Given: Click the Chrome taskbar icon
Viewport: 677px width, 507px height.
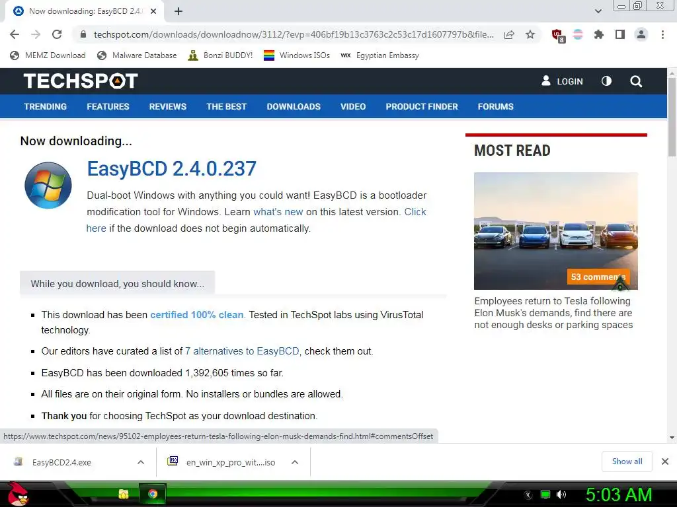Looking at the screenshot, I should tap(153, 494).
